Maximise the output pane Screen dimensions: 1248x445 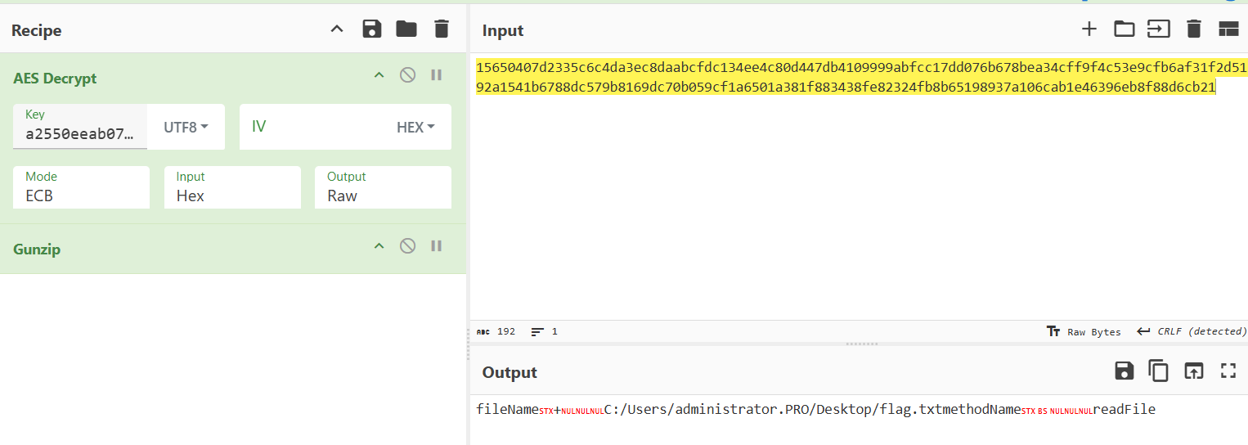(x=1228, y=371)
